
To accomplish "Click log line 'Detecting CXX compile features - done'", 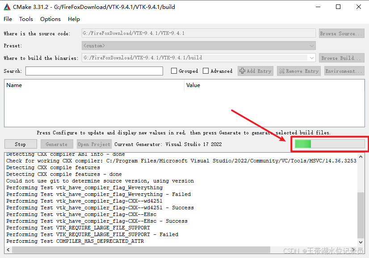I will click(64, 174).
